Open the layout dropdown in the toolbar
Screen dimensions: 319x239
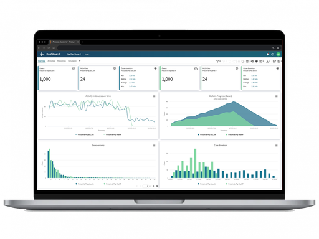click(262, 61)
